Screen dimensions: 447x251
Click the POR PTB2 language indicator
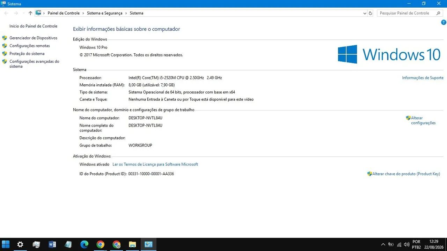click(x=416, y=244)
